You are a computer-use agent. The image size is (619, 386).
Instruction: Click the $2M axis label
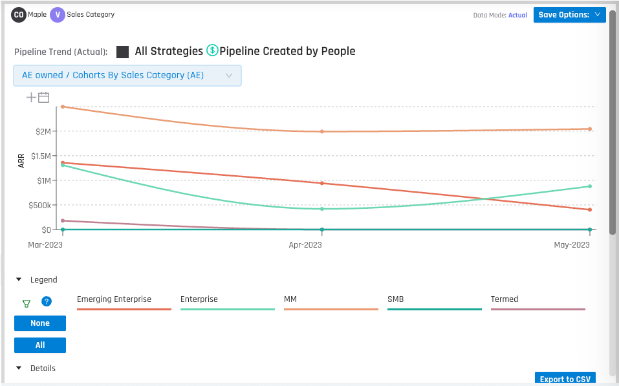43,131
